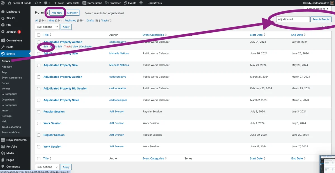Click the search field containing adjudicated
This screenshot has width=335, height=173.
coord(293,19)
